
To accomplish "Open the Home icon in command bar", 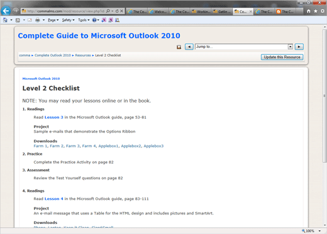I will 5,20.
